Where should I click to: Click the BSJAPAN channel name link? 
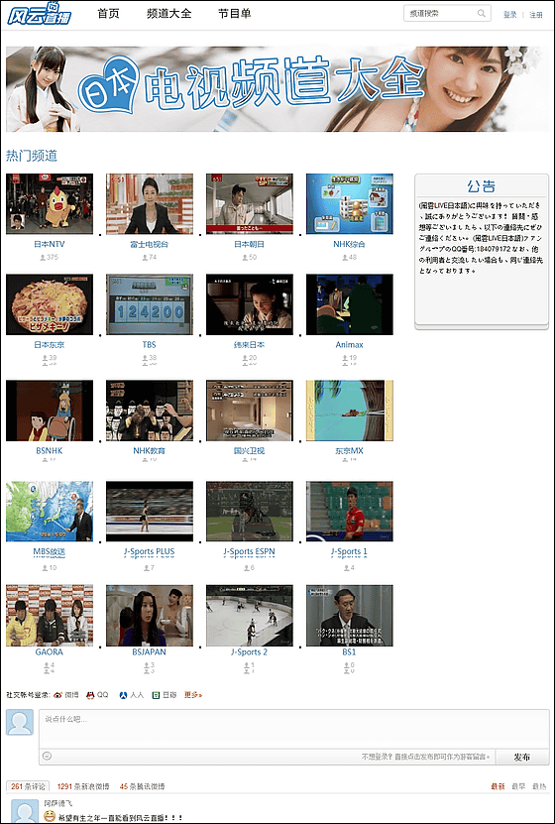[x=149, y=652]
